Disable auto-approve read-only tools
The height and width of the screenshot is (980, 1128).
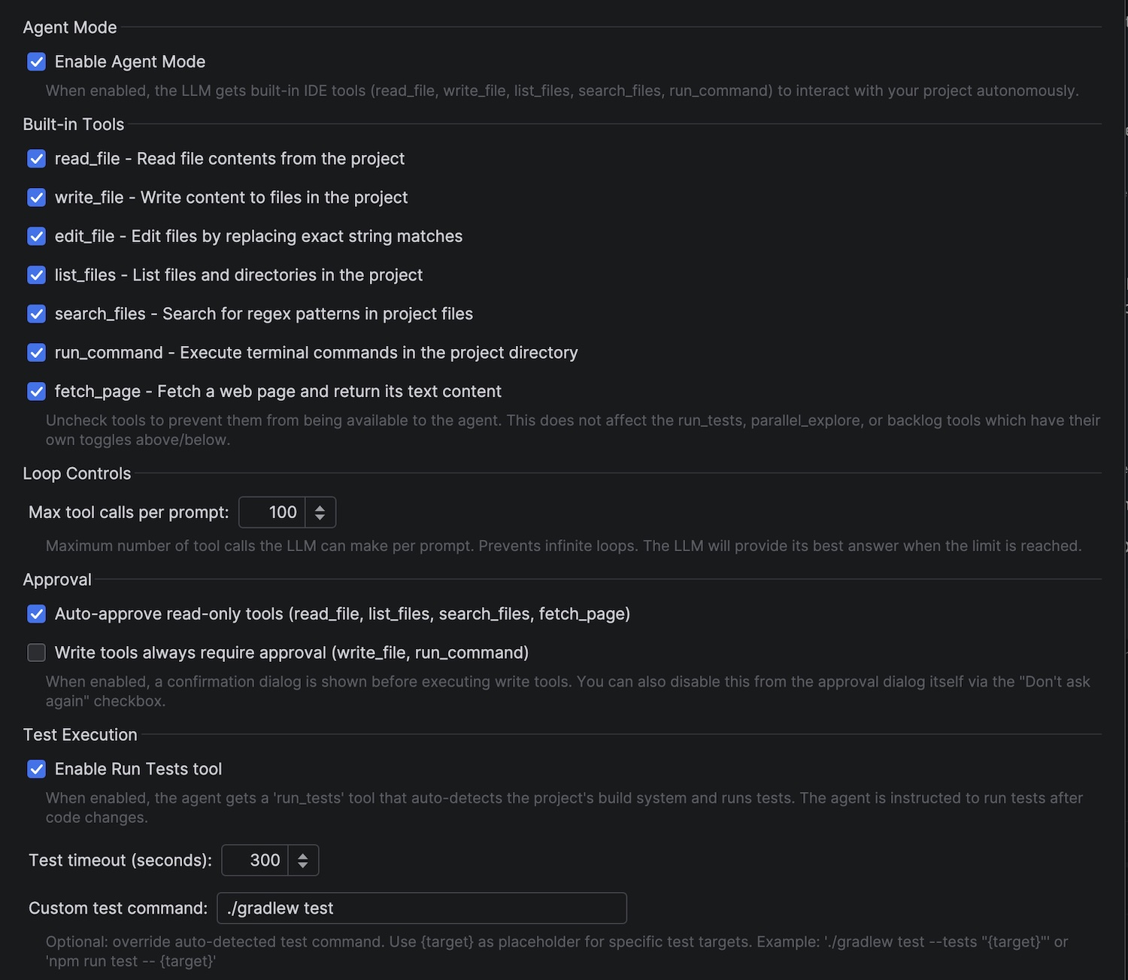[x=36, y=614]
